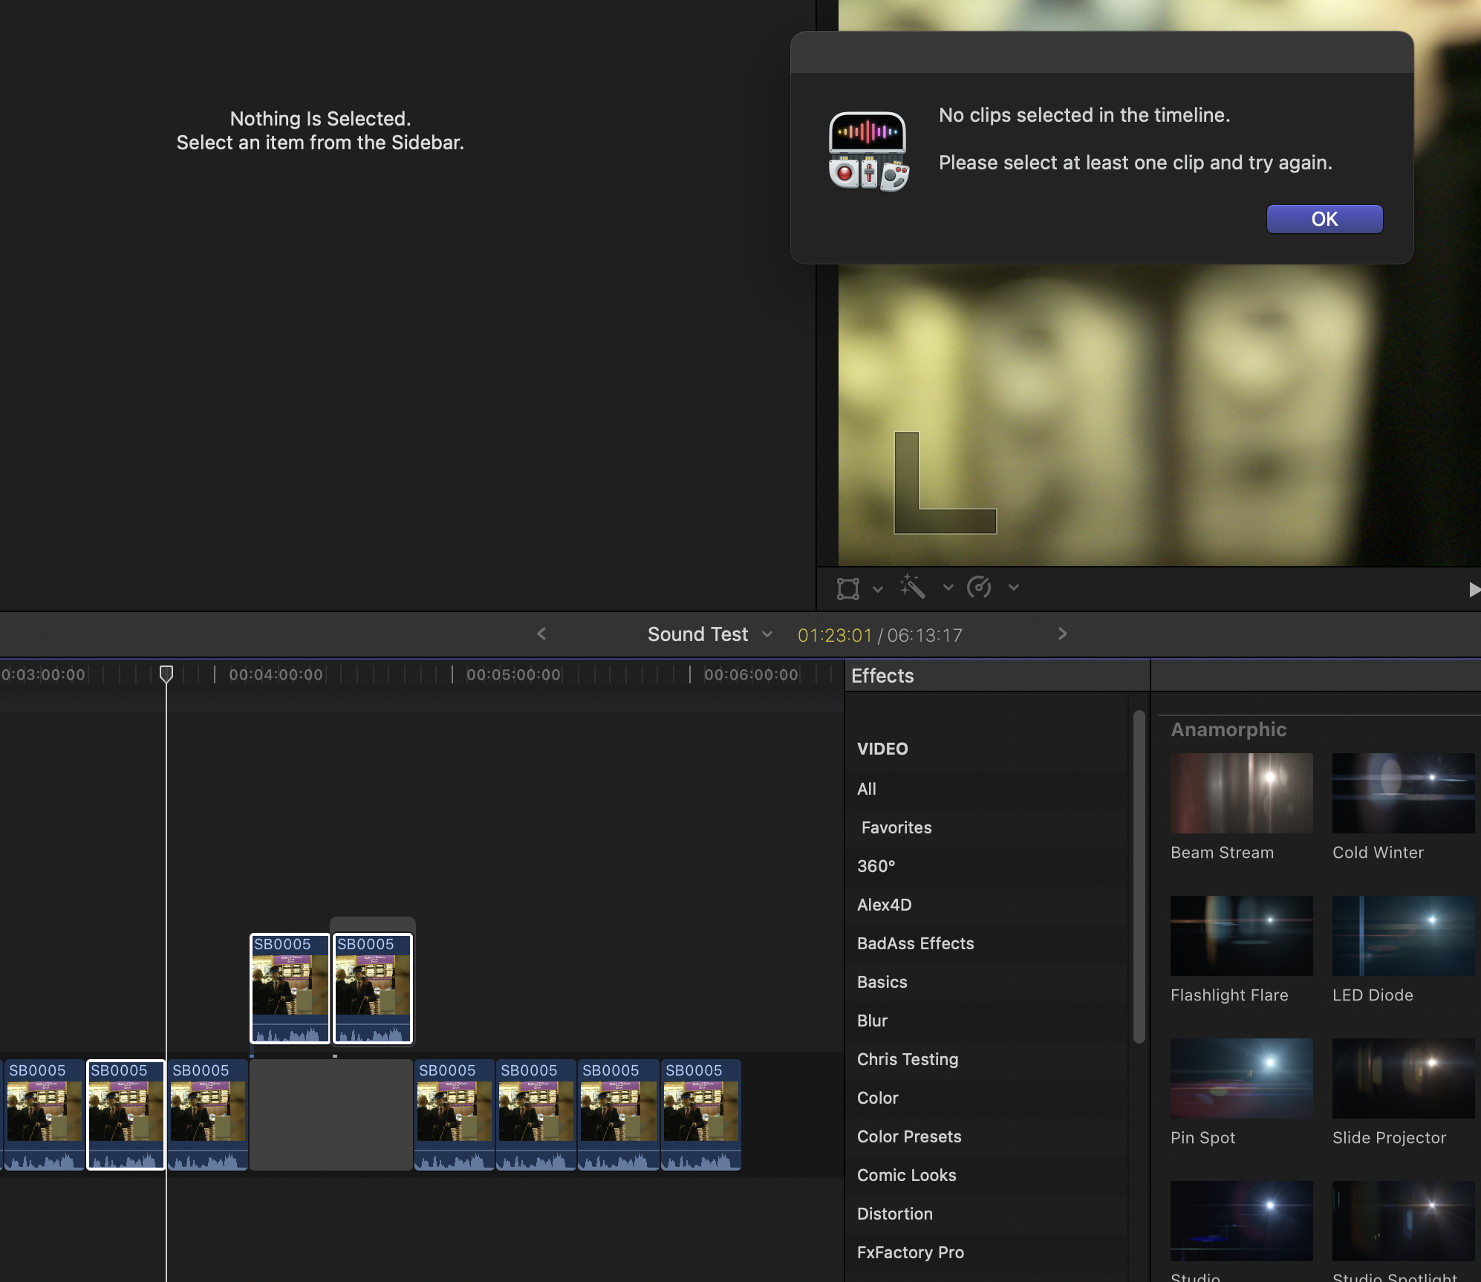Click the Transform tool icon below viewer
The image size is (1481, 1282).
tap(847, 588)
